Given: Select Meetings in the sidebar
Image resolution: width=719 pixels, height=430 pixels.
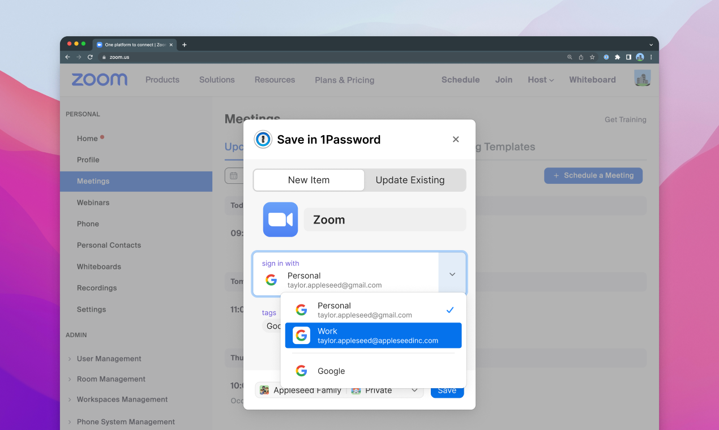Looking at the screenshot, I should coord(136,181).
